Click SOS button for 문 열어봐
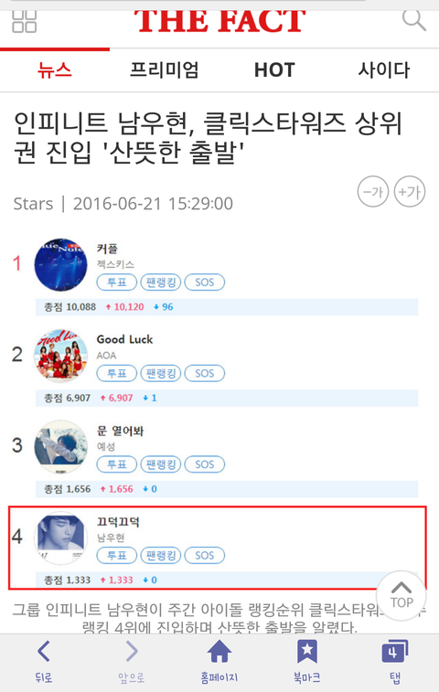 point(205,464)
